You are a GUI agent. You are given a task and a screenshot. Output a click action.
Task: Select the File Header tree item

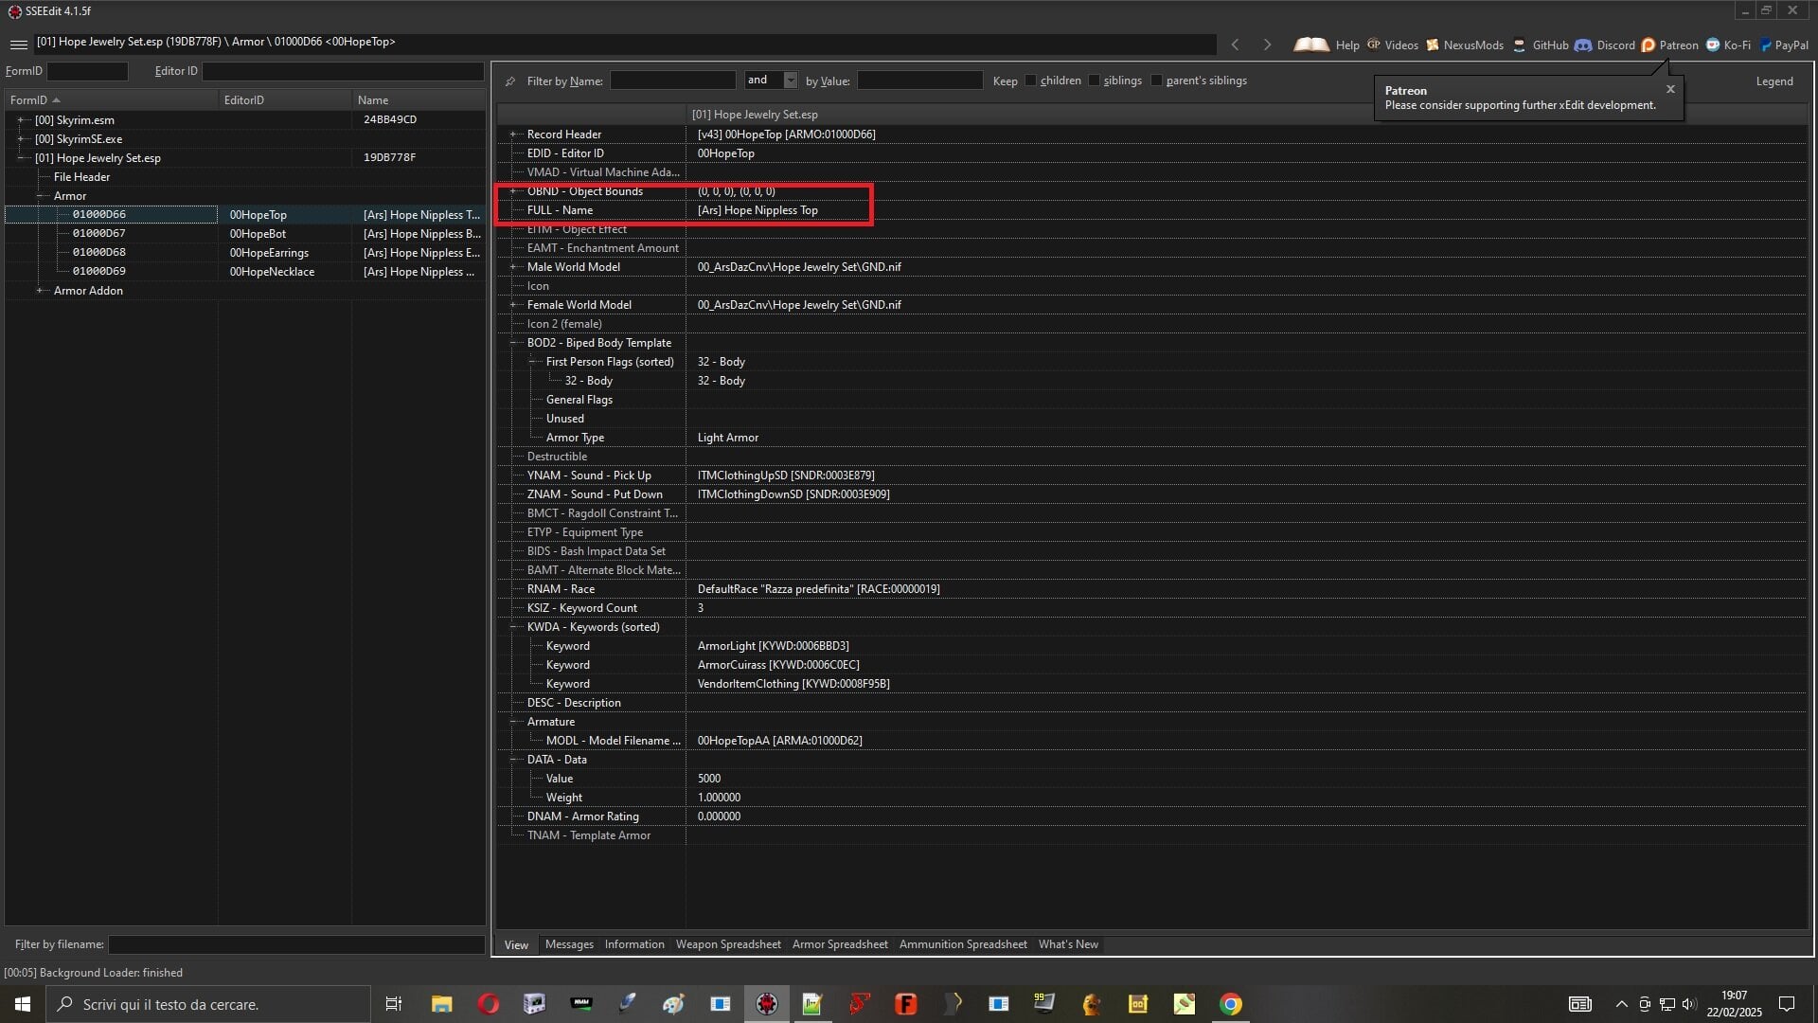(x=81, y=177)
